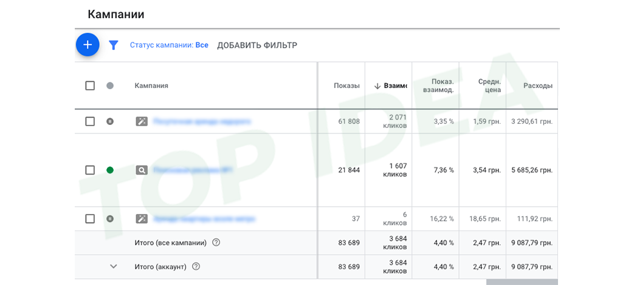Check the first campaign row checkbox

[90, 121]
